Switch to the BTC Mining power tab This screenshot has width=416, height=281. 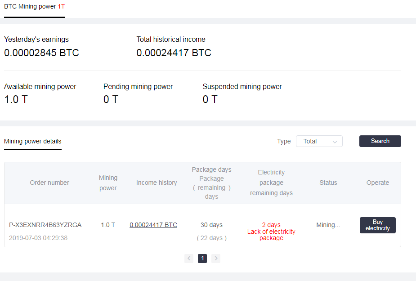(34, 7)
